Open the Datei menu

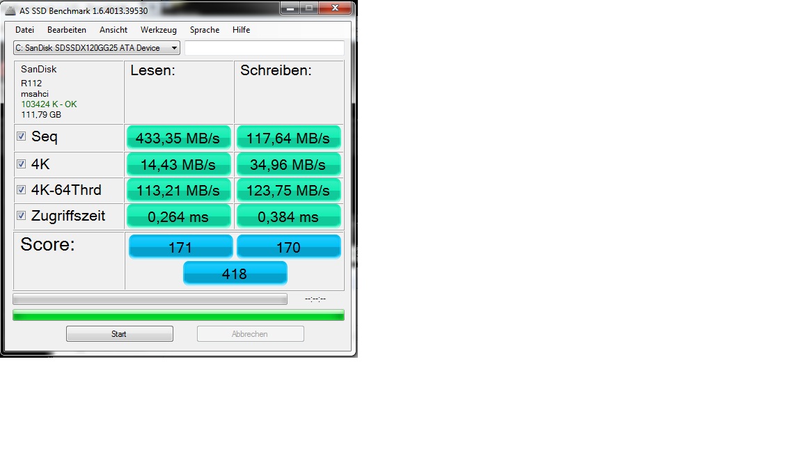(24, 30)
